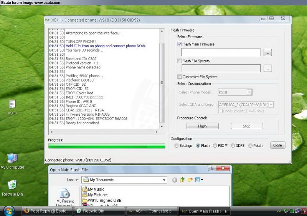
Task: Select the Flash configuration radio button
Action: tap(198, 146)
